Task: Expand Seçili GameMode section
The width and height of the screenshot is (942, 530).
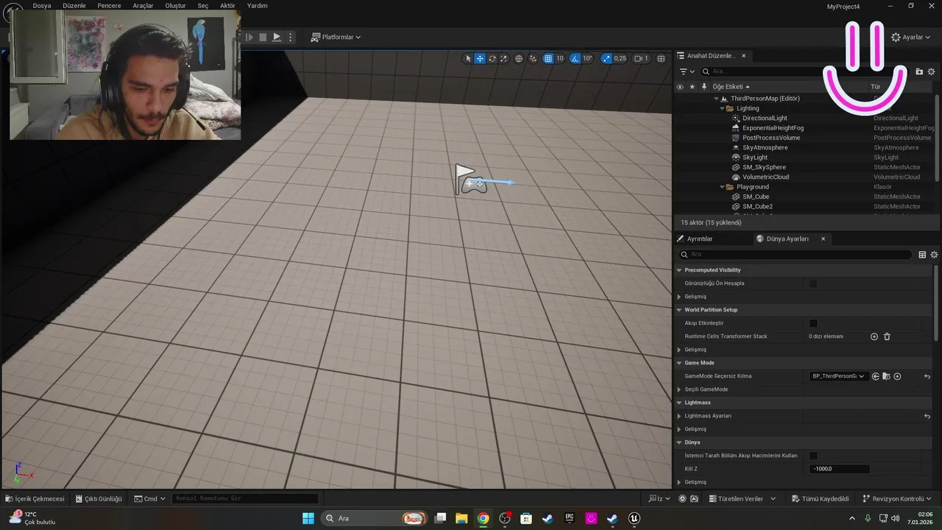Action: click(679, 389)
